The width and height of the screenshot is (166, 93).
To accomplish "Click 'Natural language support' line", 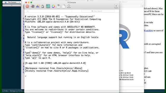I will [x=63, y=37].
